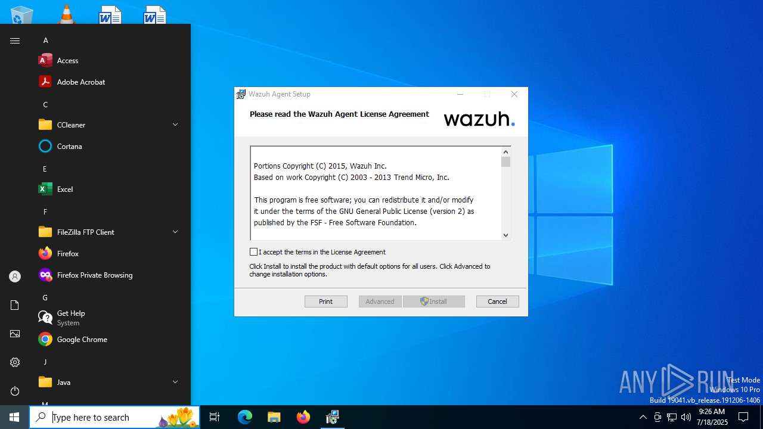
Task: Click Wazuh Agent Setup title bar icon
Action: point(241,94)
